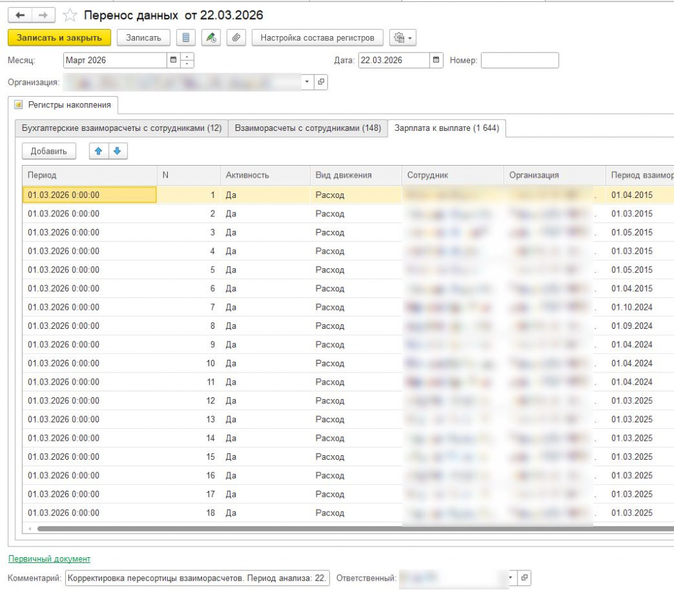Sort by the Период column header
674x590 pixels.
point(90,175)
